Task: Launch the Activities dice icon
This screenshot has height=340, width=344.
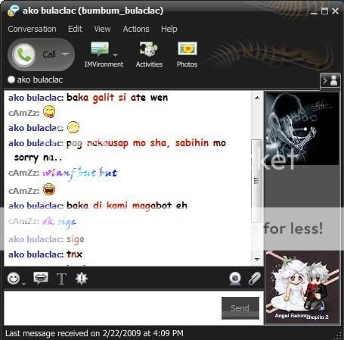Action: (x=149, y=49)
